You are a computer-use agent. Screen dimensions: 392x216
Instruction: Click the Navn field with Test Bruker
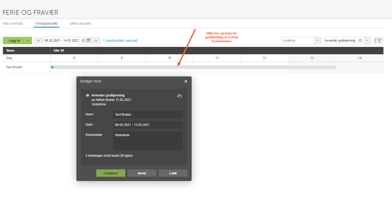click(x=148, y=115)
